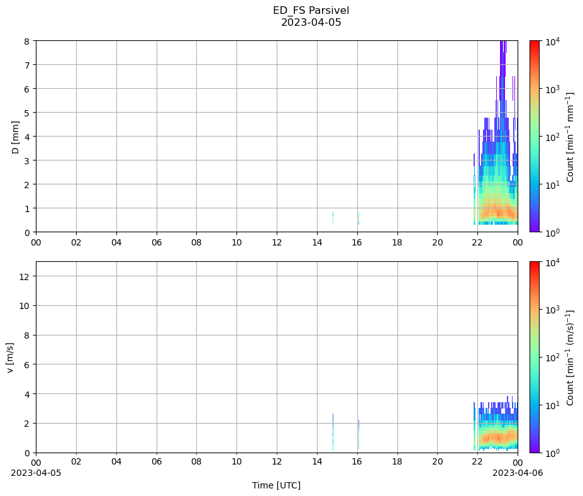583x496 pixels.
Task: Click the '22' time tick under the diameter plot
Action: (477, 242)
